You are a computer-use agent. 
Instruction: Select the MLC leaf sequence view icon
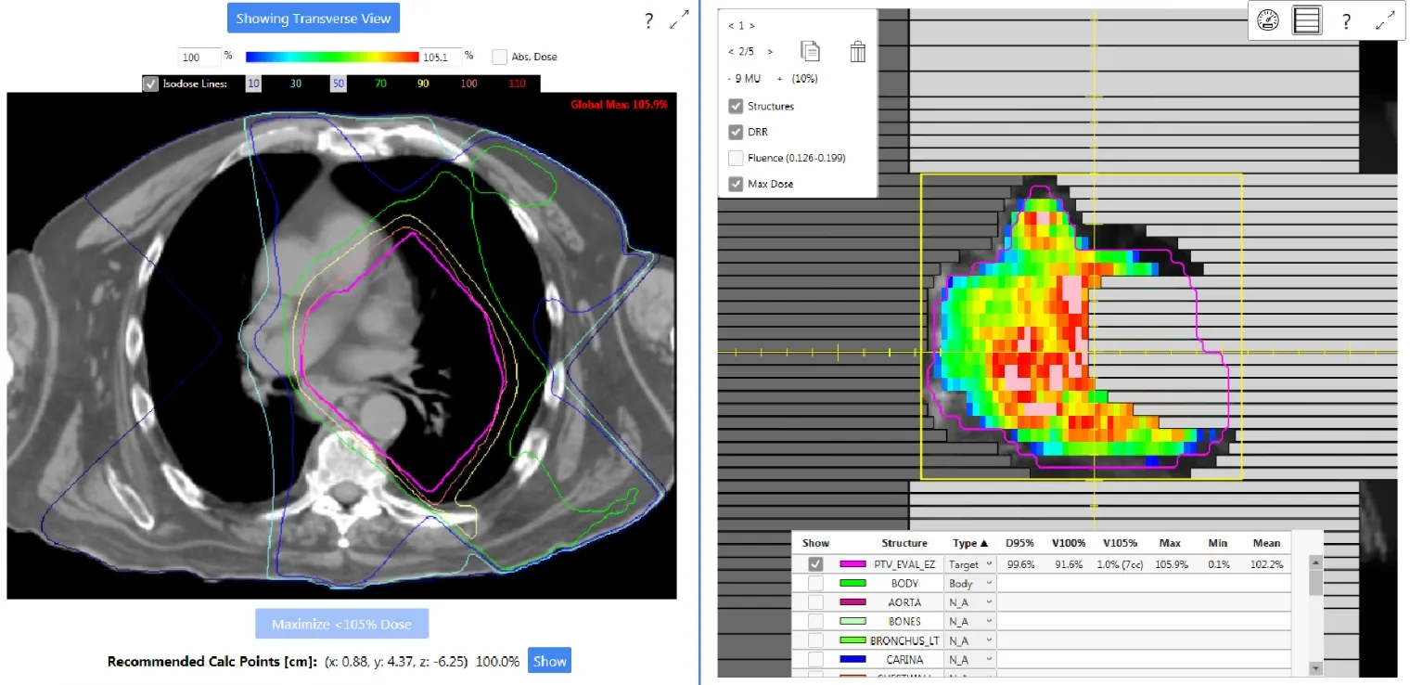pos(1306,19)
